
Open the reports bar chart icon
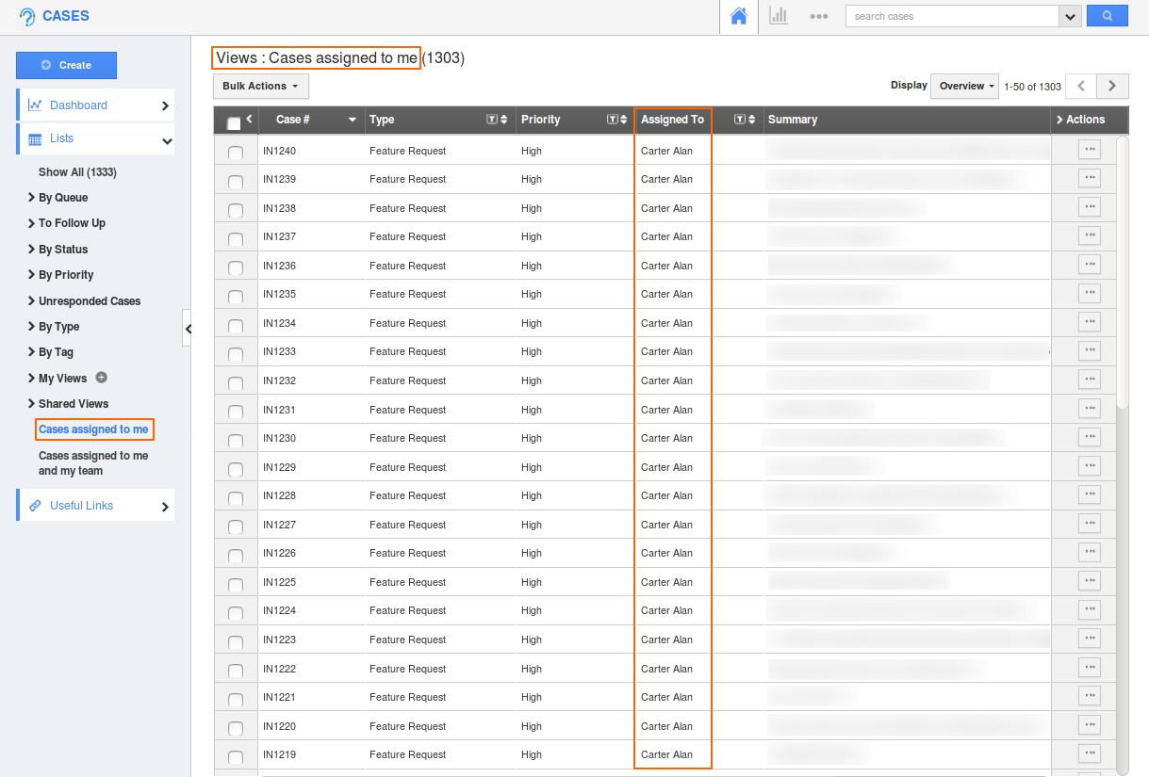pyautogui.click(x=779, y=16)
